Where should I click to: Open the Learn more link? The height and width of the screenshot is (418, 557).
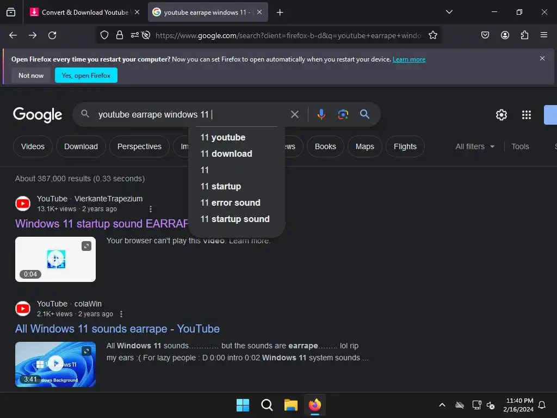[x=409, y=59]
